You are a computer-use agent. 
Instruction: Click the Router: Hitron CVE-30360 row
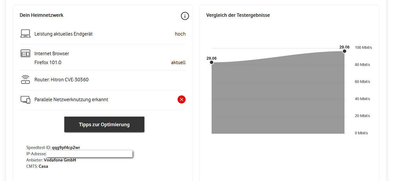(x=61, y=80)
